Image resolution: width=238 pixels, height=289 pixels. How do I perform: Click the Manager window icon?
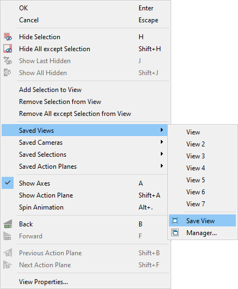175,232
